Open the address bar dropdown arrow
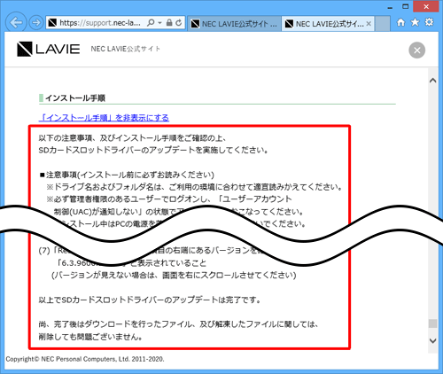Screen dimensions: 443x374 [x=159, y=23]
